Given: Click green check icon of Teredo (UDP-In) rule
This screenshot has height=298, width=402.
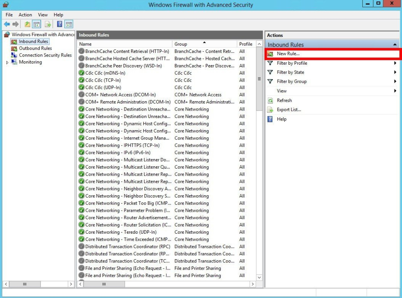Looking at the screenshot, I should pos(82,232).
